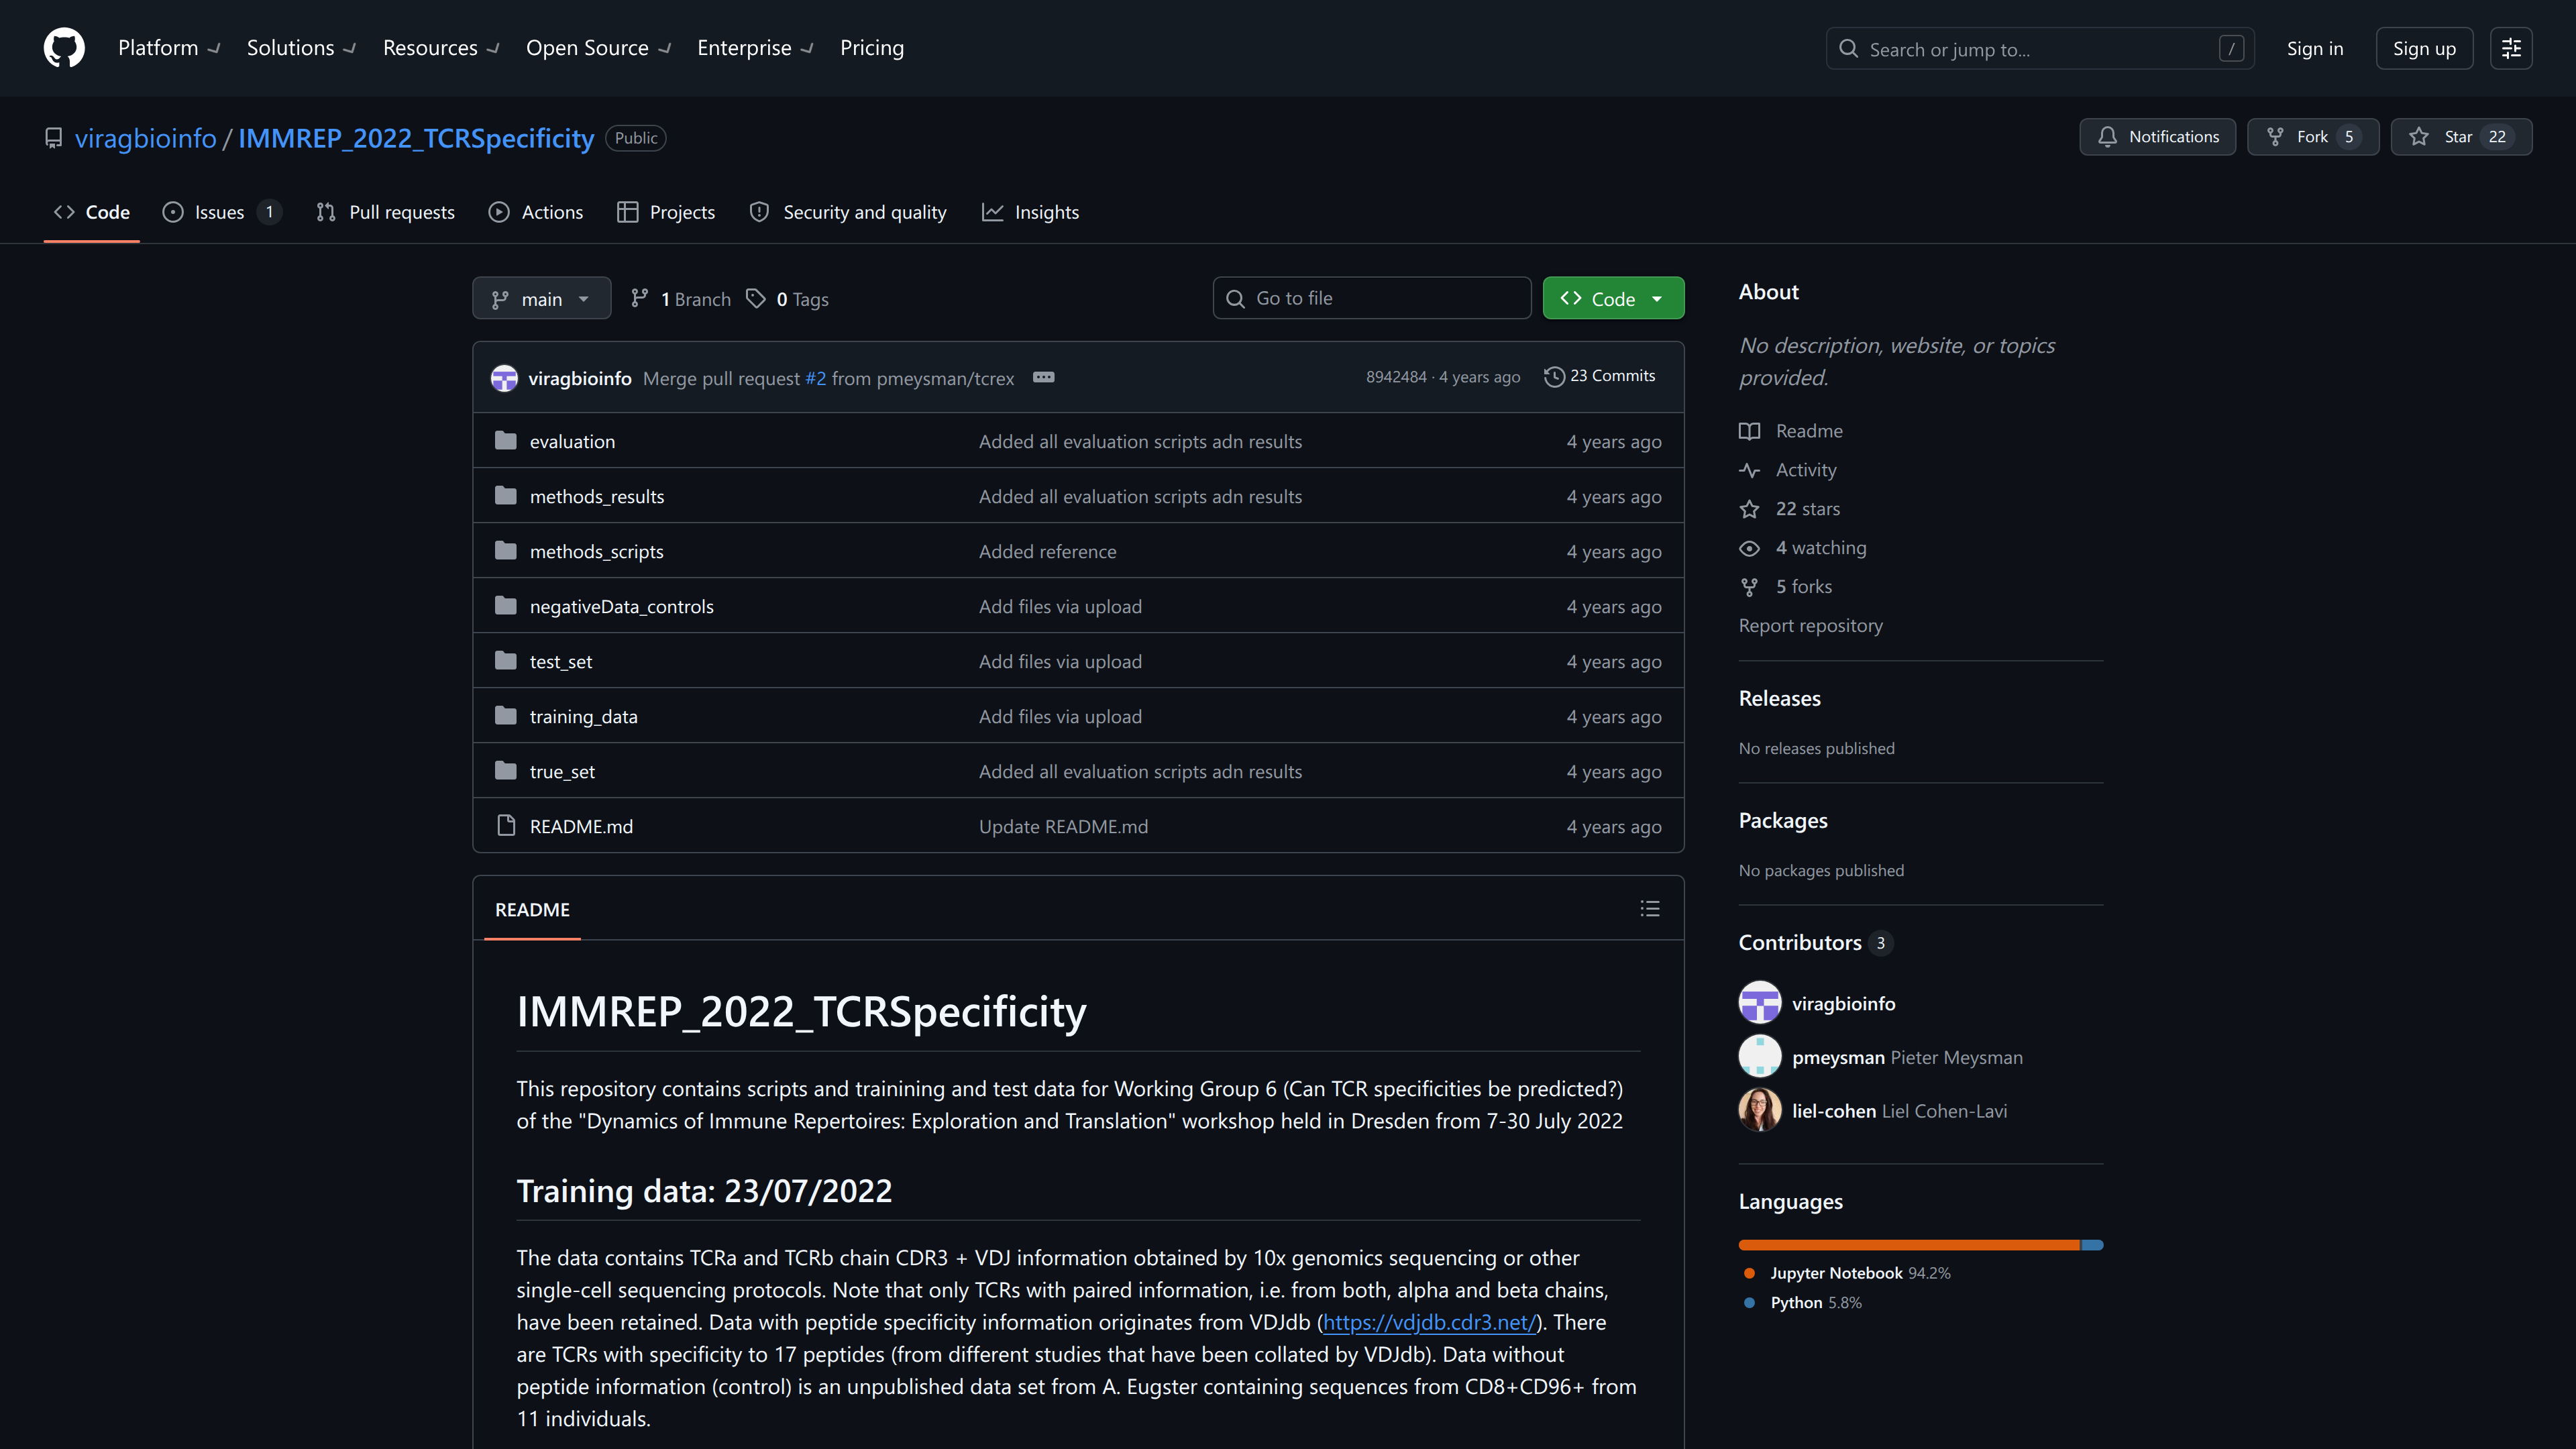Open the viragbioinfo owner link in title
The height and width of the screenshot is (1449, 2576).
pos(145,138)
